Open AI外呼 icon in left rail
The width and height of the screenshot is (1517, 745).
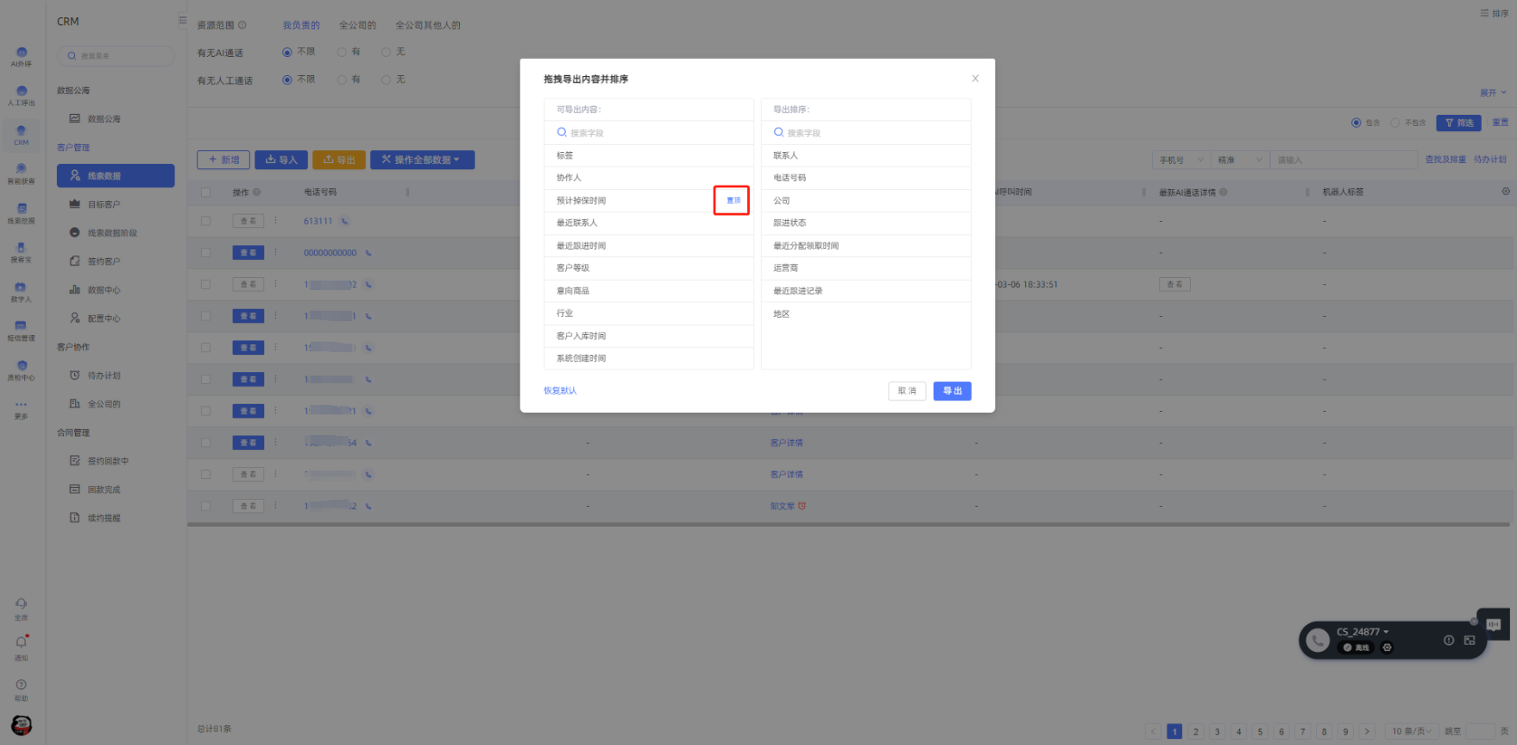[x=22, y=56]
